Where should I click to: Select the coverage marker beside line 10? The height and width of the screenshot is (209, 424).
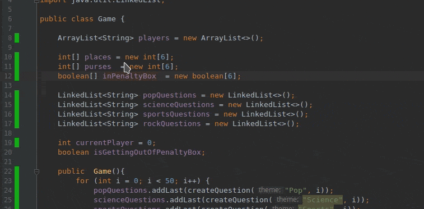17,57
